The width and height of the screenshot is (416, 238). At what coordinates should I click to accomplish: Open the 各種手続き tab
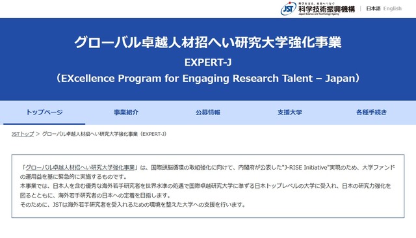pyautogui.click(x=371, y=112)
